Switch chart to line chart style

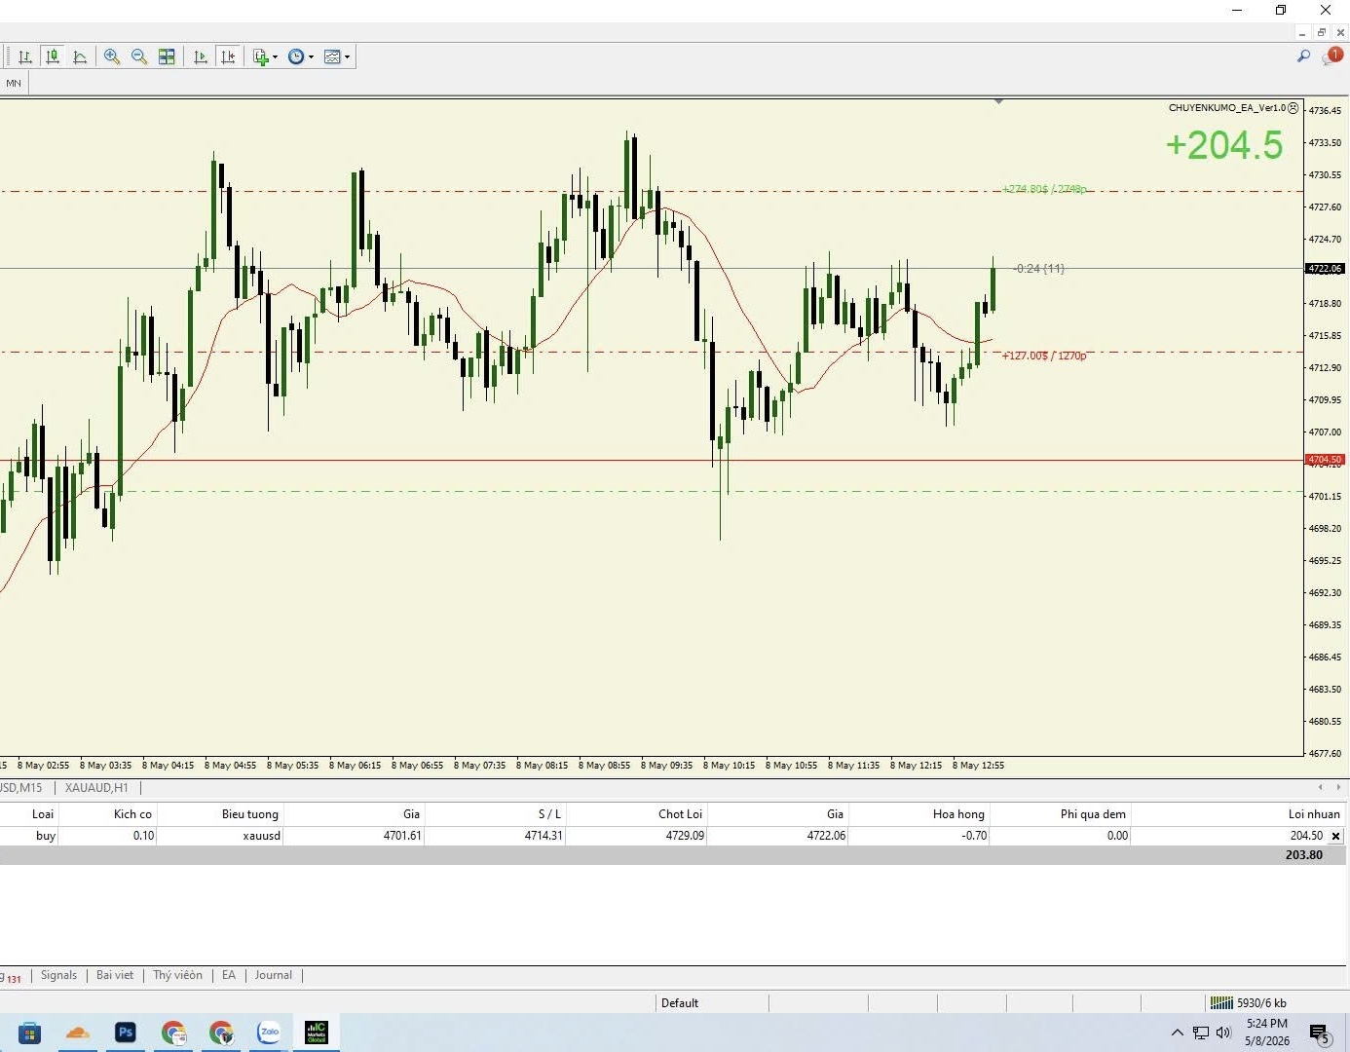[80, 56]
